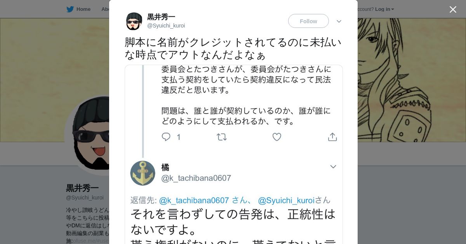Go to the Home menu item

coord(83,9)
